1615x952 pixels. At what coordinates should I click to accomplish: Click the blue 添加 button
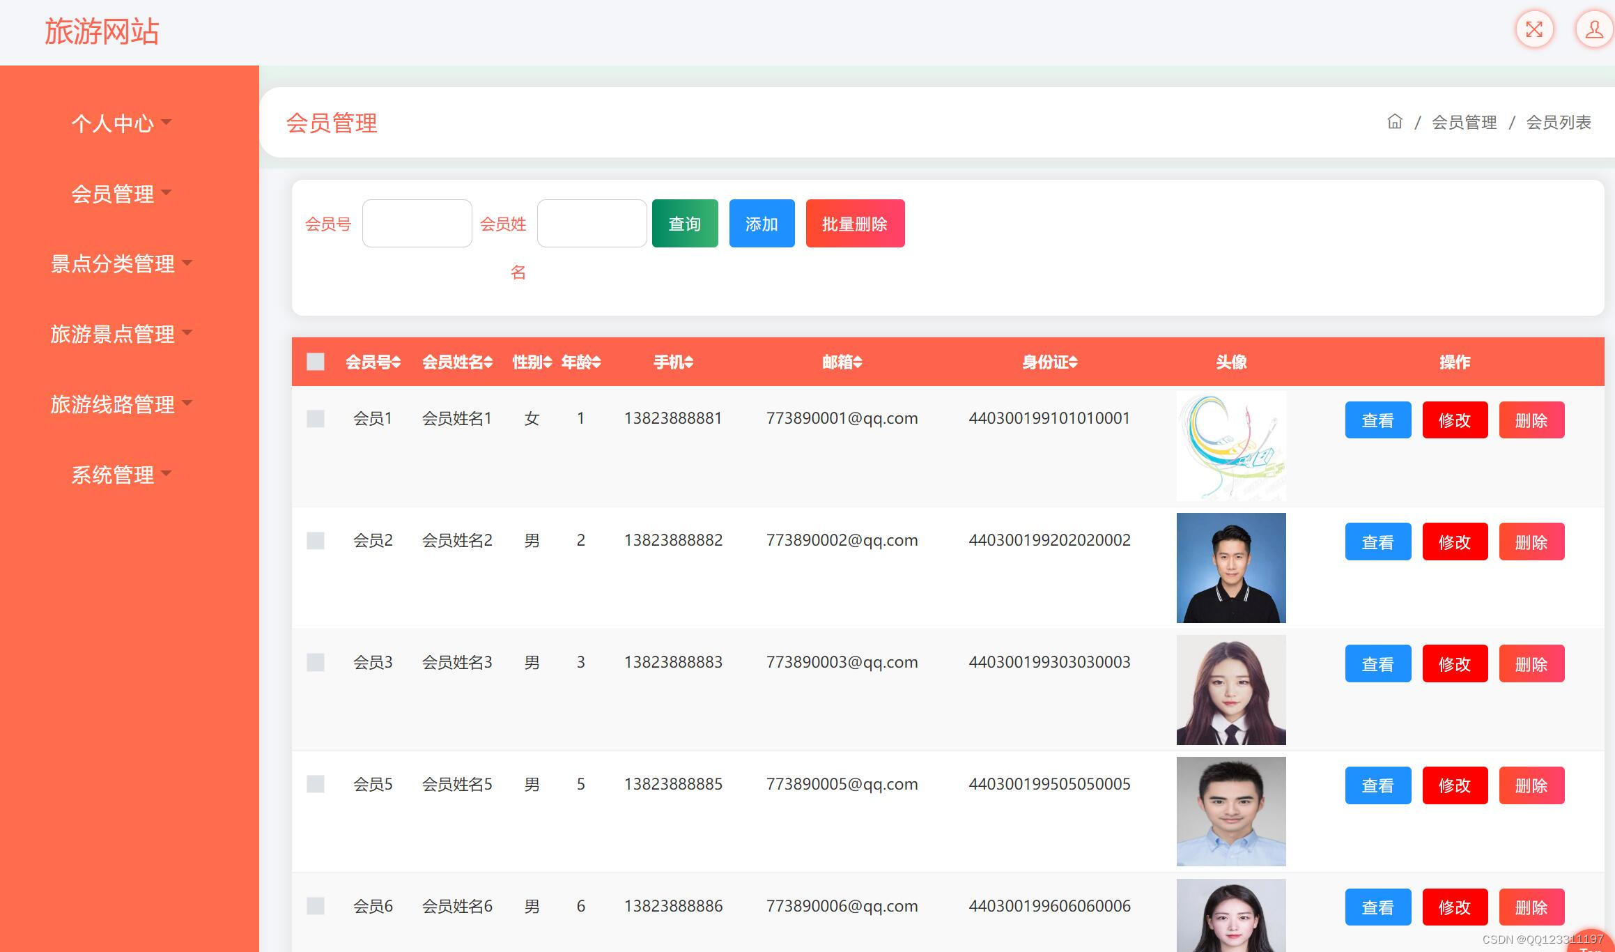(762, 223)
